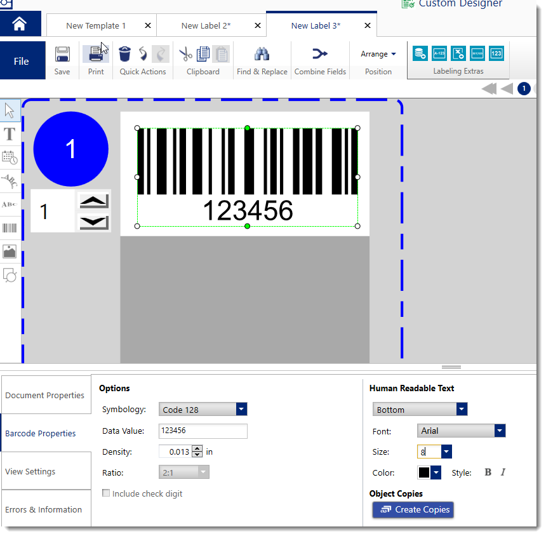Screen dimensions: 546x536
Task: Open the Symbology dropdown
Action: coord(241,409)
